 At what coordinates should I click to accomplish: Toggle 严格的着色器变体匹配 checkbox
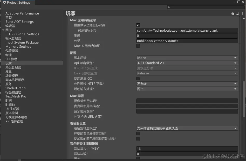pos(138,134)
